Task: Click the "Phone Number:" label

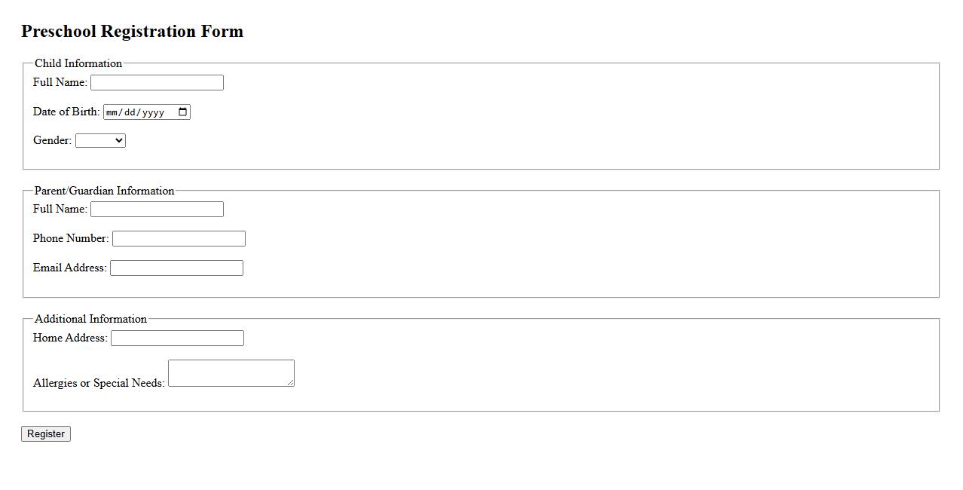Action: (x=71, y=238)
